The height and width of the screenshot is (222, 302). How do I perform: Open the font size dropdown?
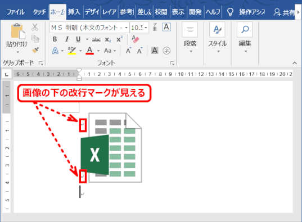(x=146, y=28)
